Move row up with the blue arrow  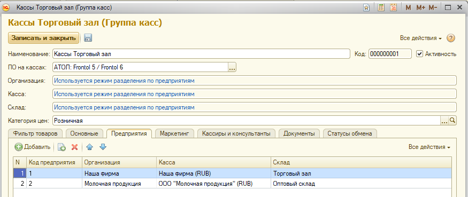(x=89, y=147)
